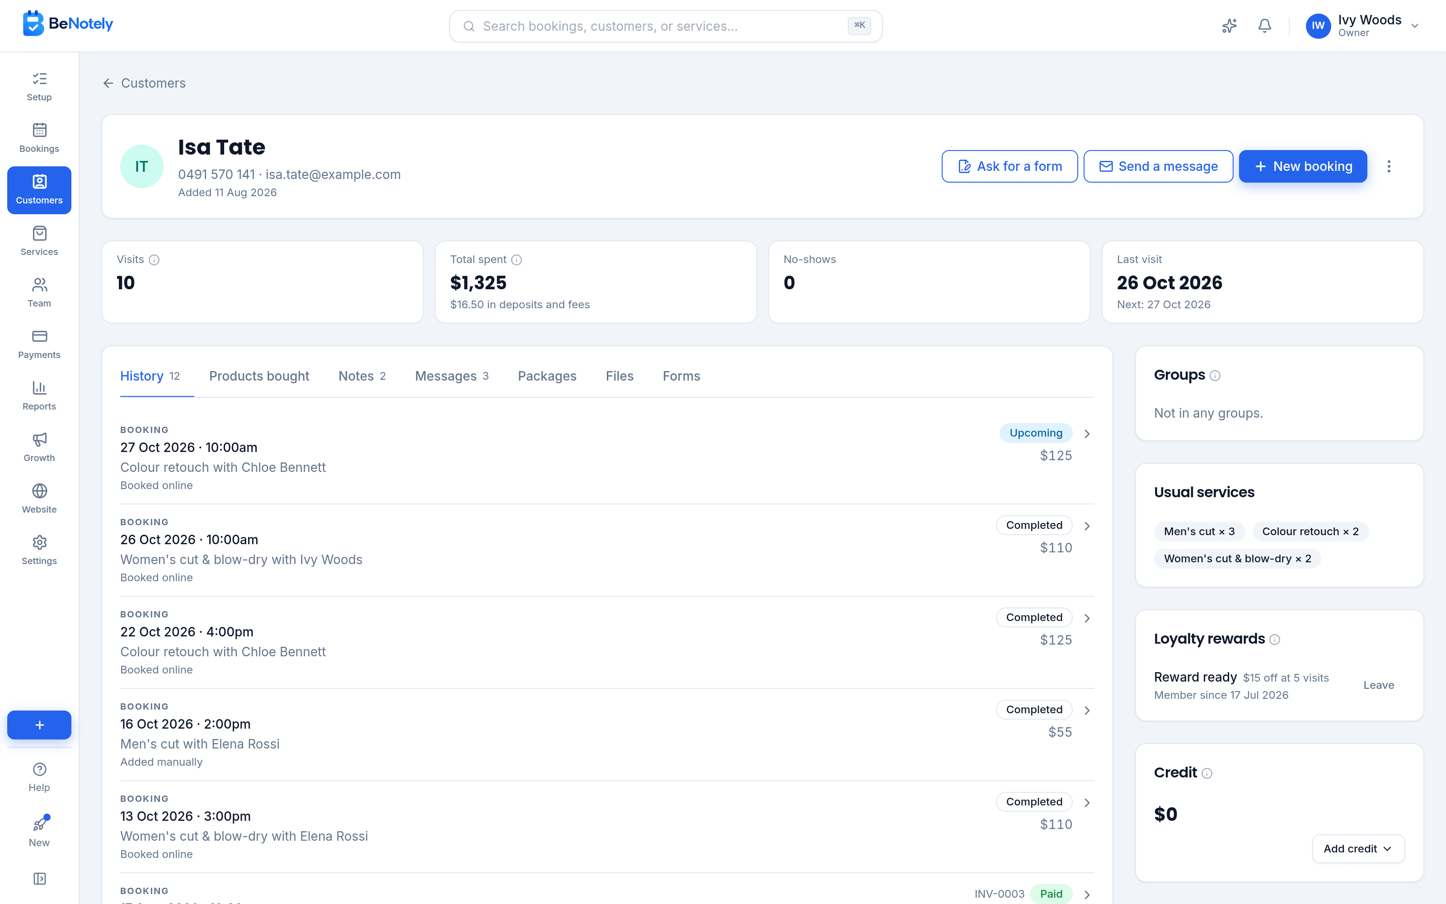
Task: Switch to the Packages tab
Action: (547, 376)
